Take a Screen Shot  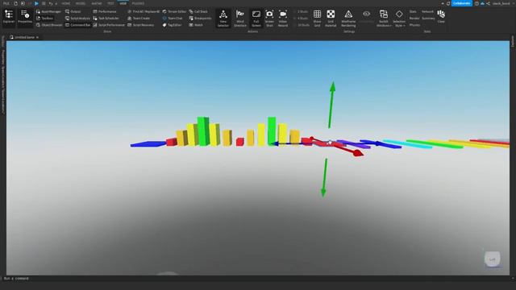point(269,19)
